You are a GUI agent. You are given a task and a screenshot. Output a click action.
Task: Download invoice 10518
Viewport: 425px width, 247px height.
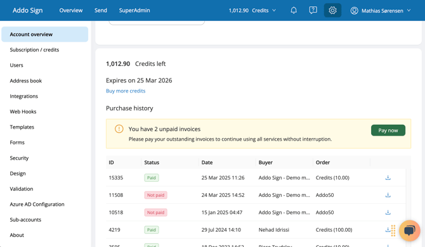click(388, 212)
